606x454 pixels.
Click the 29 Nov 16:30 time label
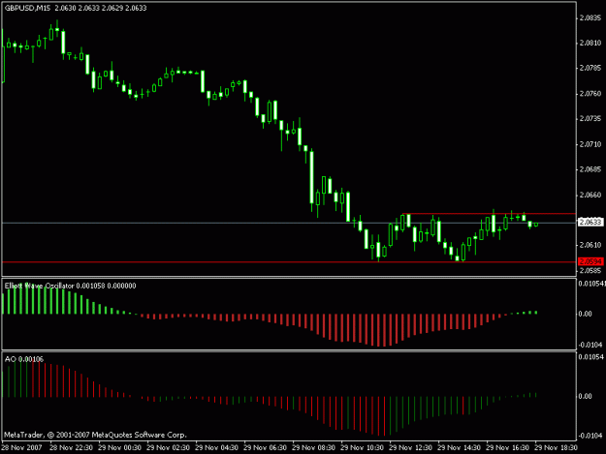[507, 447]
